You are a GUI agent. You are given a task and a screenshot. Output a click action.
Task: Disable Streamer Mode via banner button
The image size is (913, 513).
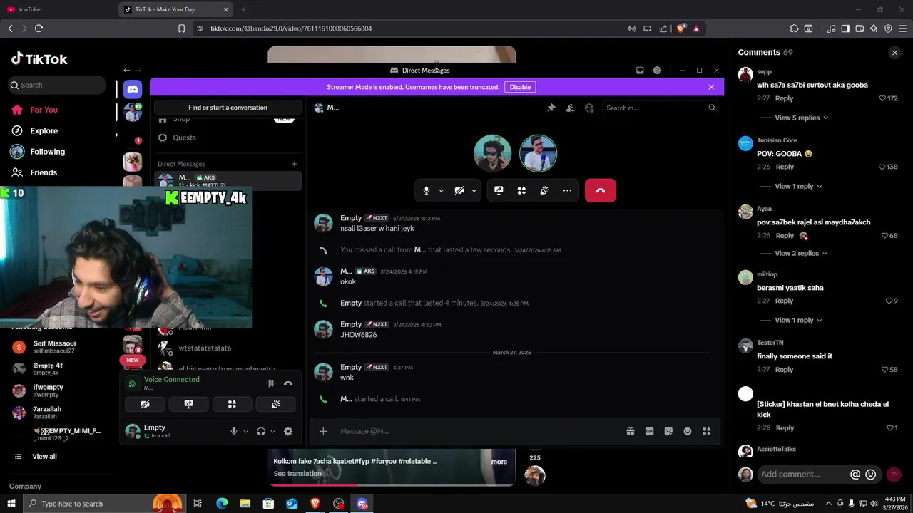point(520,87)
